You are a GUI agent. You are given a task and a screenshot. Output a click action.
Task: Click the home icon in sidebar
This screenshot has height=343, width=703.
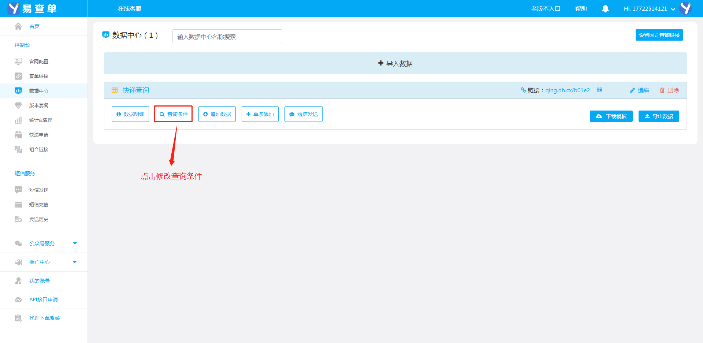18,26
